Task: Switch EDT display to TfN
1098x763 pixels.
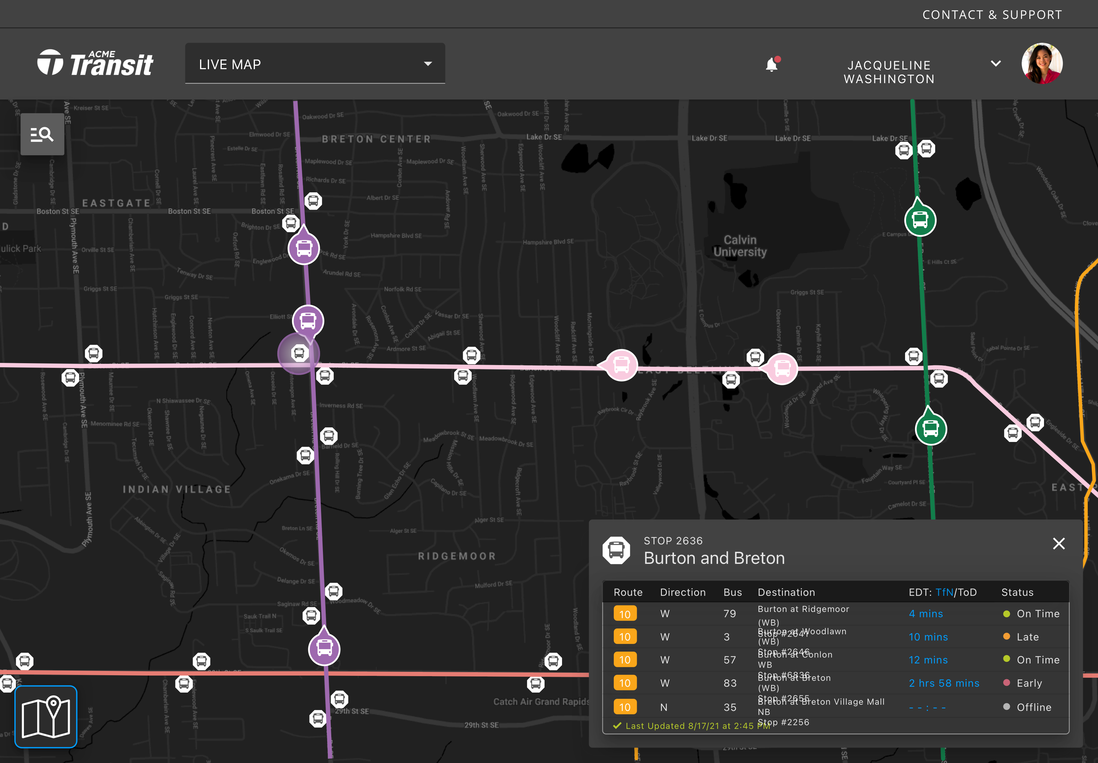Action: point(944,592)
